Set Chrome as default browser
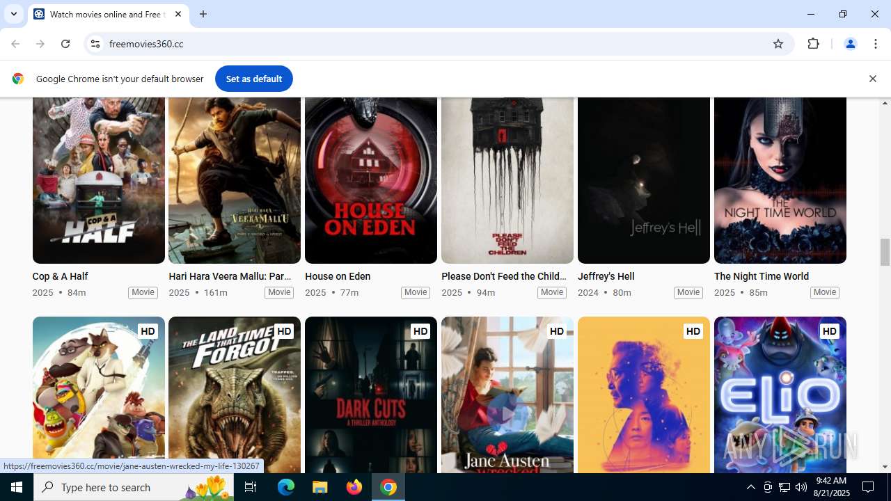891x501 pixels. pos(254,79)
